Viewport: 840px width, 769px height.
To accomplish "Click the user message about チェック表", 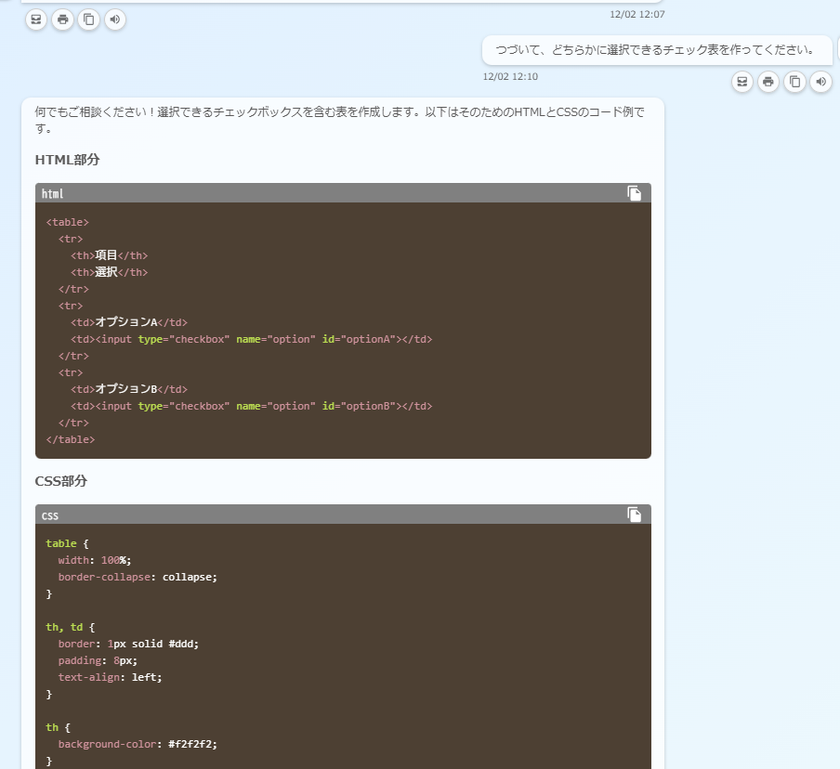I will [x=655, y=50].
